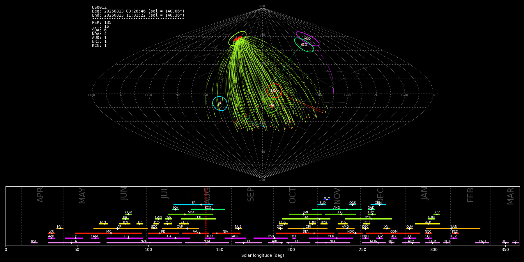Select the SDA green radiant circle
The image size is (524, 262).
coord(271,105)
